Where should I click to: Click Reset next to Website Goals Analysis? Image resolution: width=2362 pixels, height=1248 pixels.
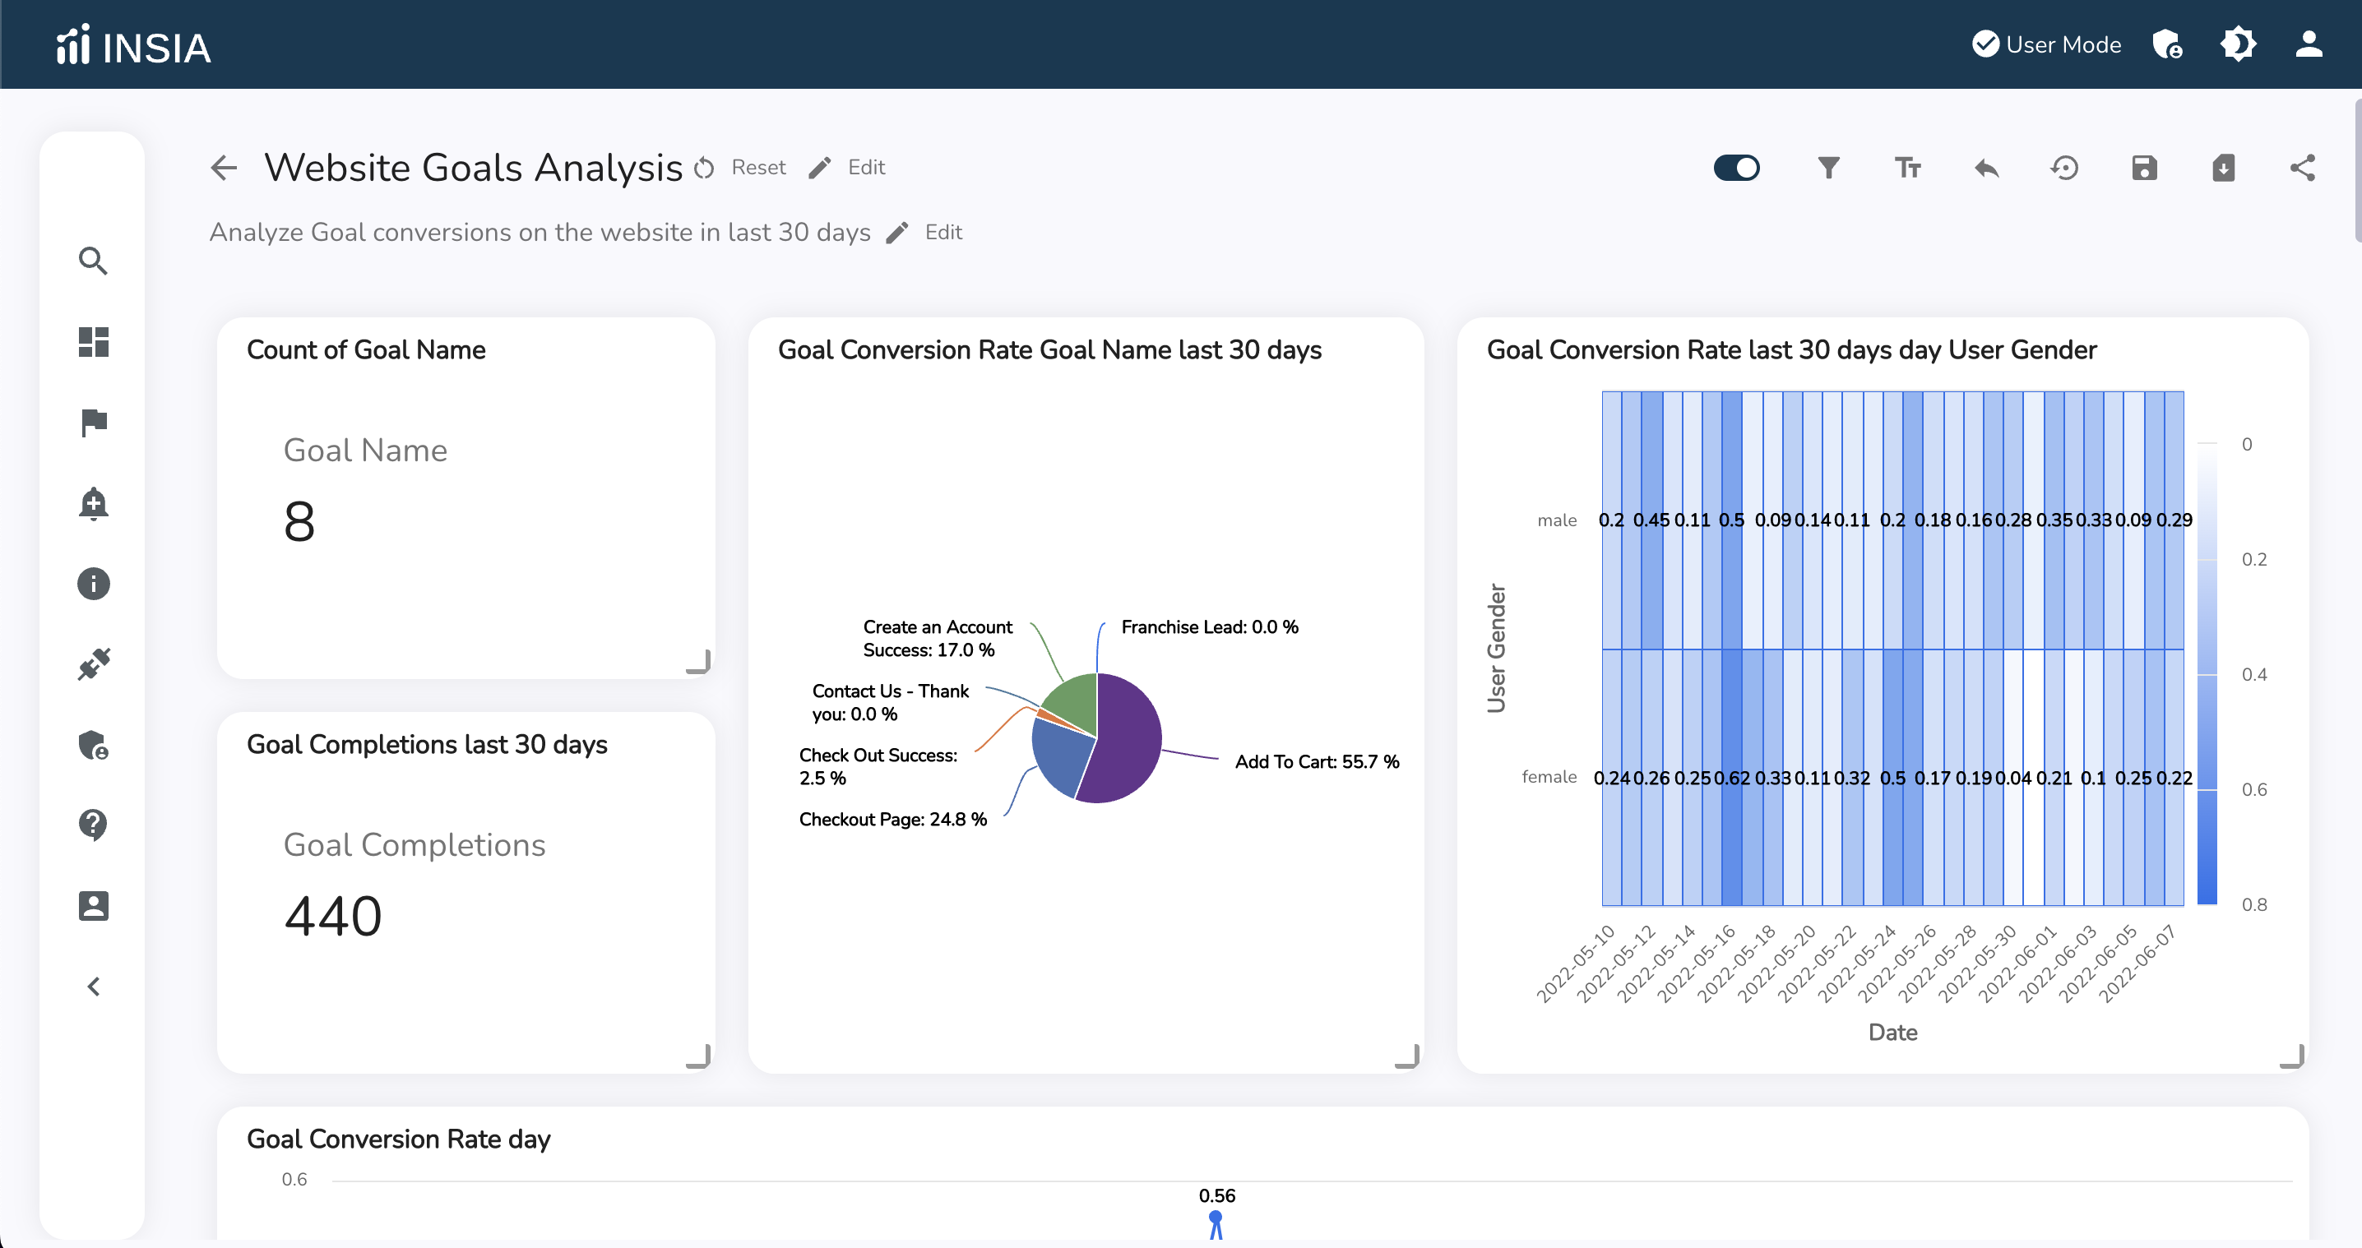(757, 167)
